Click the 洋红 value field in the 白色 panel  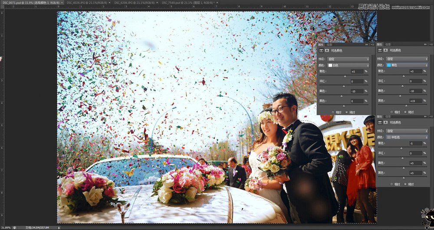[x=357, y=81]
